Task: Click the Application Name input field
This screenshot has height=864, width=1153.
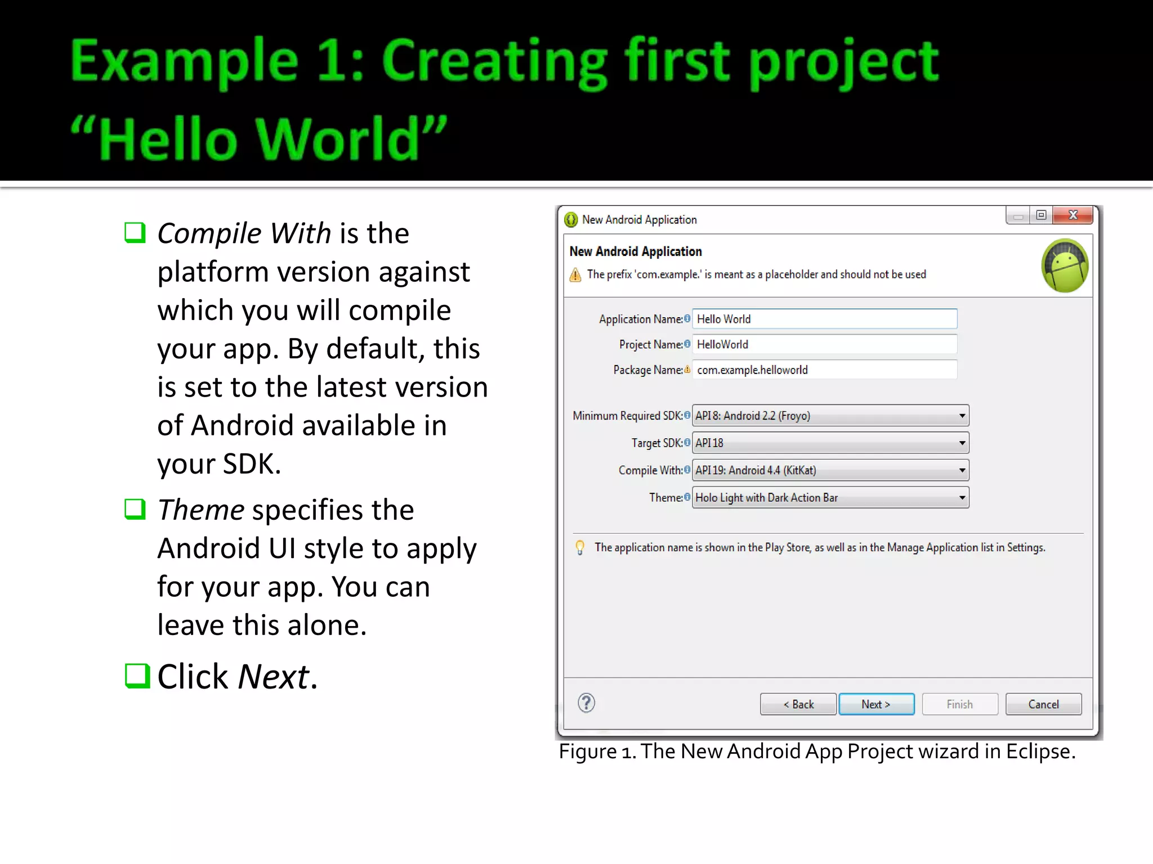Action: (825, 319)
